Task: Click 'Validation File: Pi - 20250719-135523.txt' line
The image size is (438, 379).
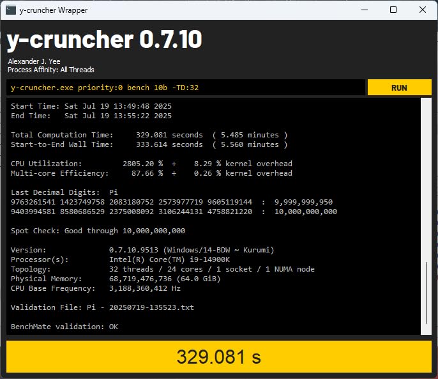Action: (102, 307)
